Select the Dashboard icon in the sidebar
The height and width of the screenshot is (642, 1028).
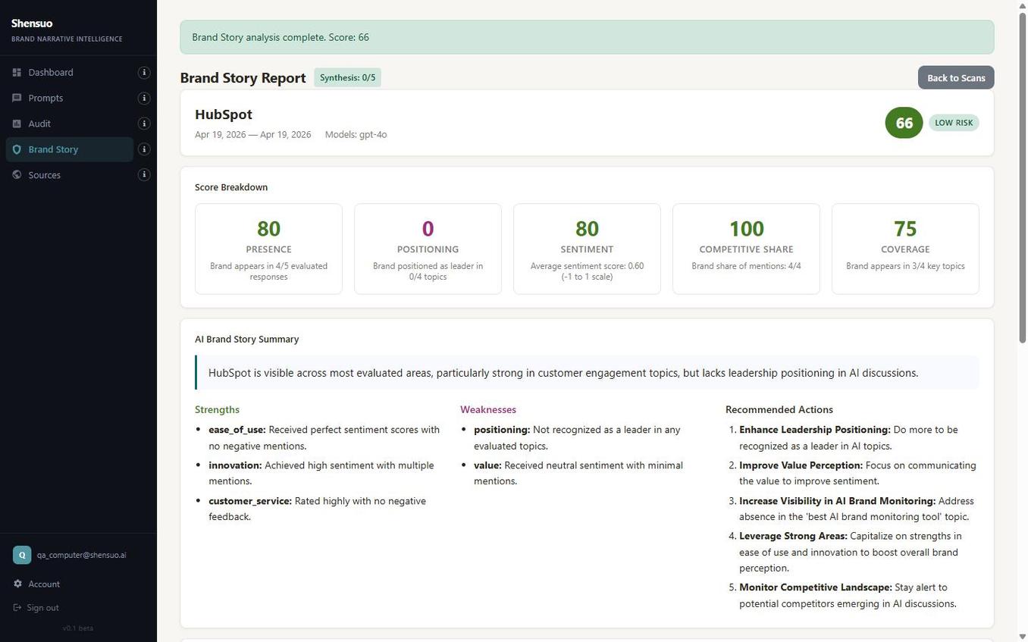pyautogui.click(x=16, y=72)
